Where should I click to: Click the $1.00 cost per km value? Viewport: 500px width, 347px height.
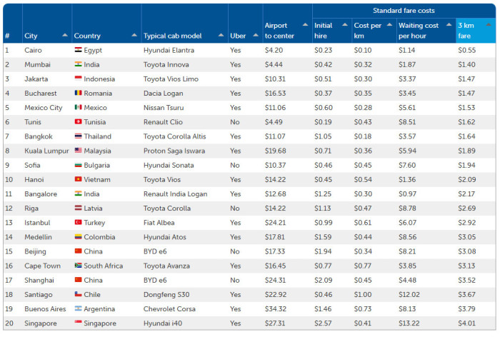click(363, 294)
